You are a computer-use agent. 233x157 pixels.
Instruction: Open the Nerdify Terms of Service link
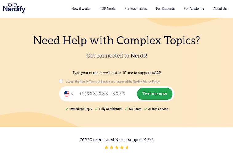click(95, 82)
